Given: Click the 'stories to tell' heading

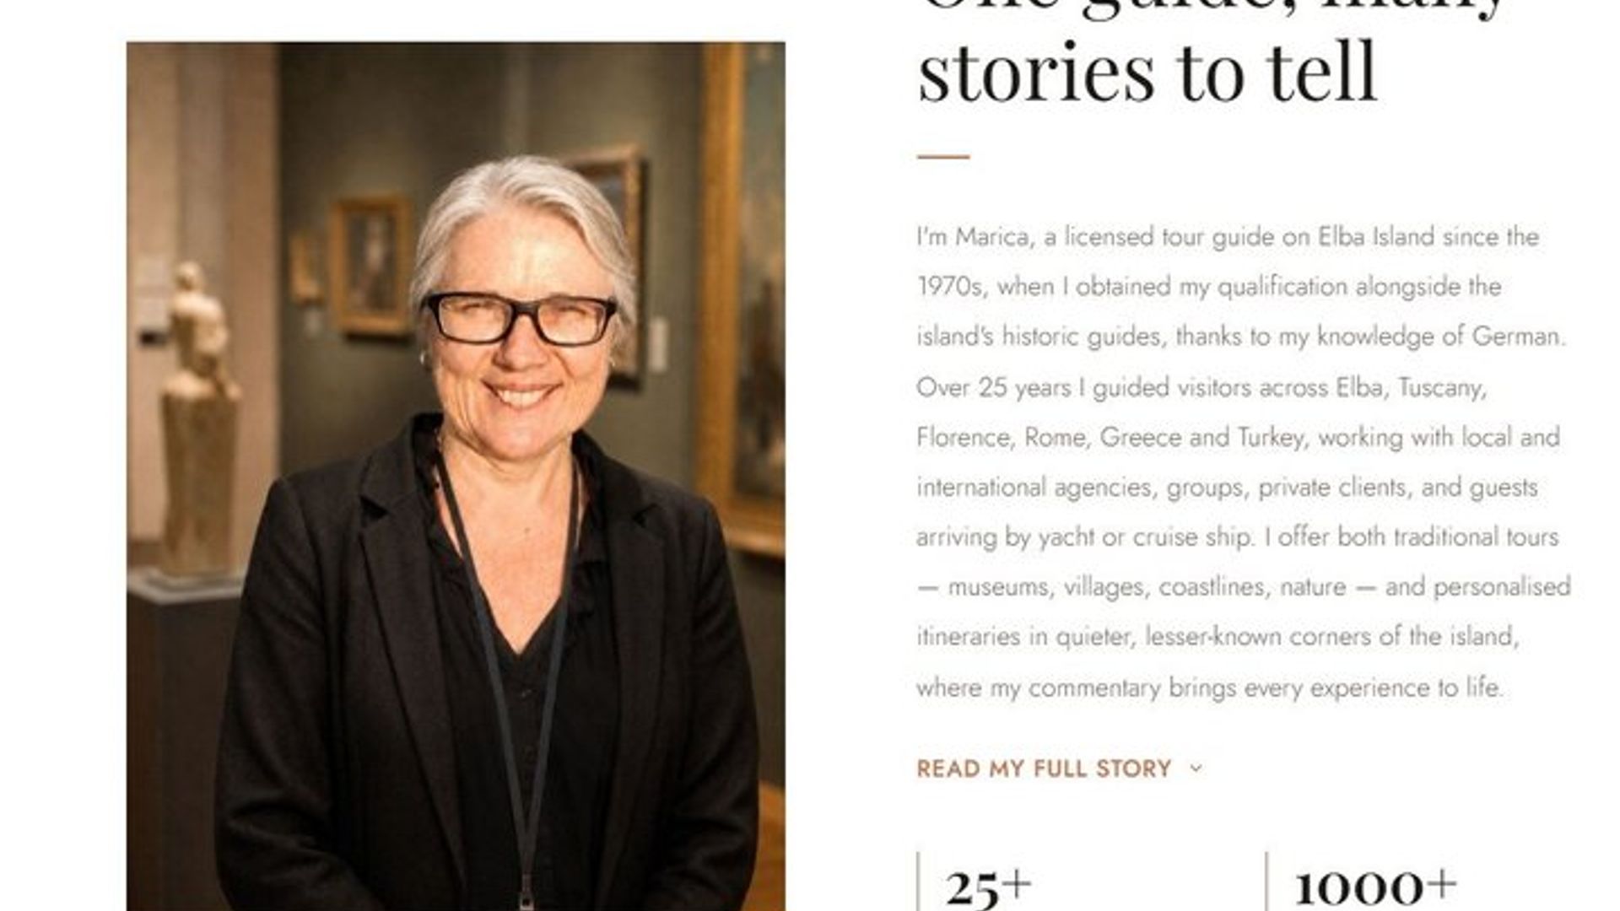Looking at the screenshot, I should 1147,73.
